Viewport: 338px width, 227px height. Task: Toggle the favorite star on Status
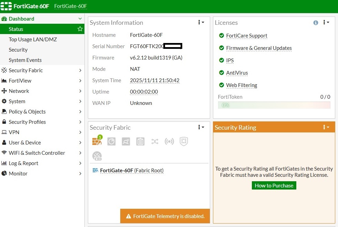coord(80,29)
